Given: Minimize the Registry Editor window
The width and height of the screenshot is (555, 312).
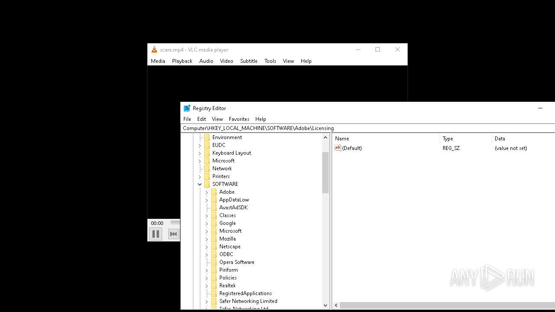Looking at the screenshot, I should (540, 108).
